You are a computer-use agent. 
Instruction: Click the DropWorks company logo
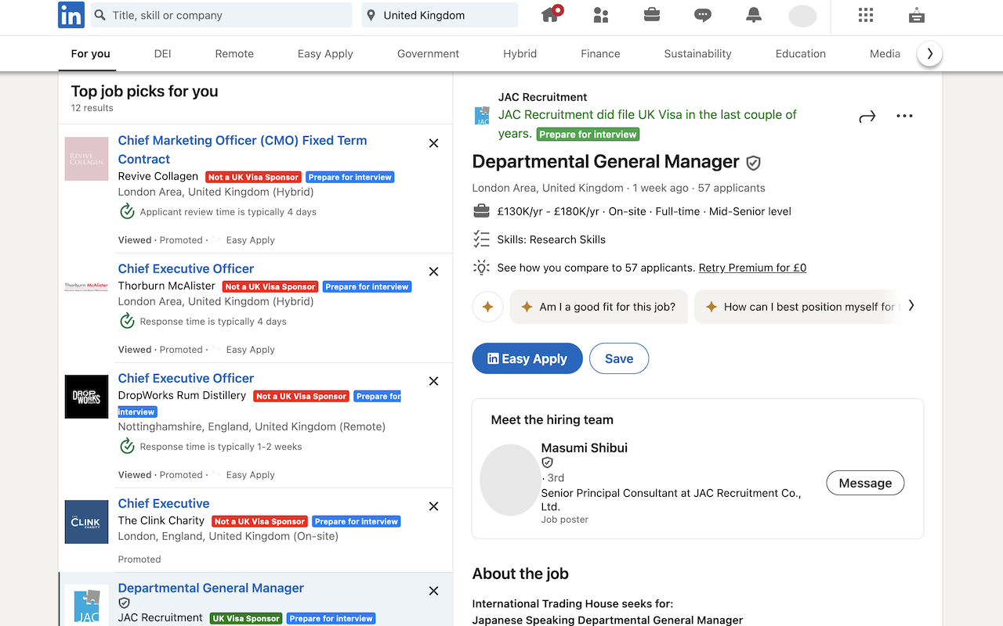pos(86,397)
